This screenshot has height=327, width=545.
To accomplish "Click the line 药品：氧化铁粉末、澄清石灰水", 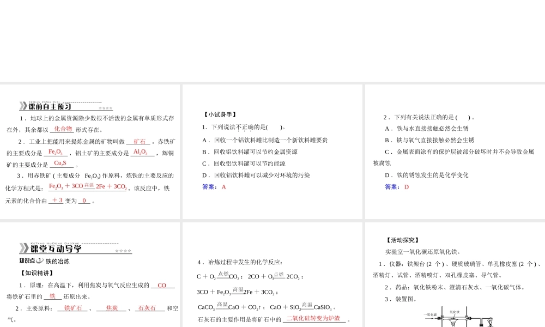I will (455, 287).
